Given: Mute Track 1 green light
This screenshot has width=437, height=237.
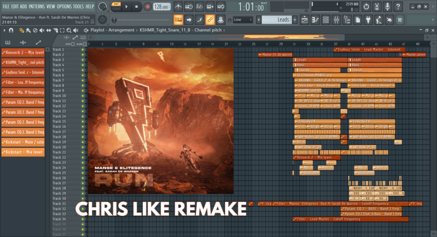Looking at the screenshot, I should point(83,50).
